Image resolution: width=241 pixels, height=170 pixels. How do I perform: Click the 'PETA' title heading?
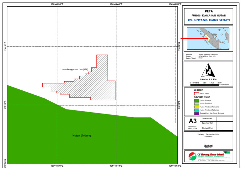tap(209, 11)
